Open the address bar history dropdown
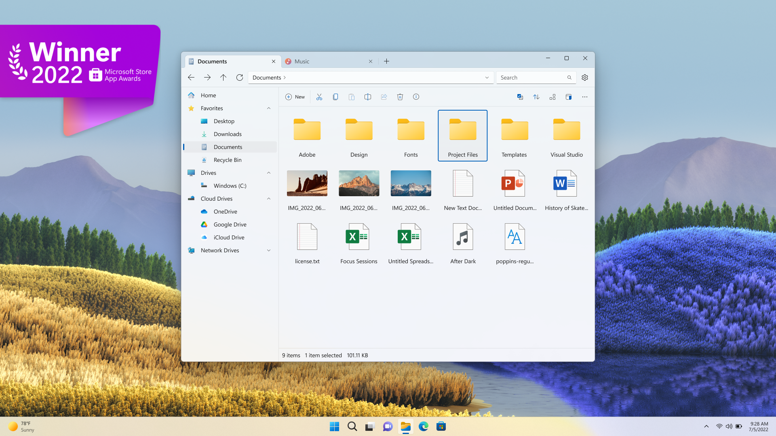Screen dimensions: 776x436 point(487,78)
